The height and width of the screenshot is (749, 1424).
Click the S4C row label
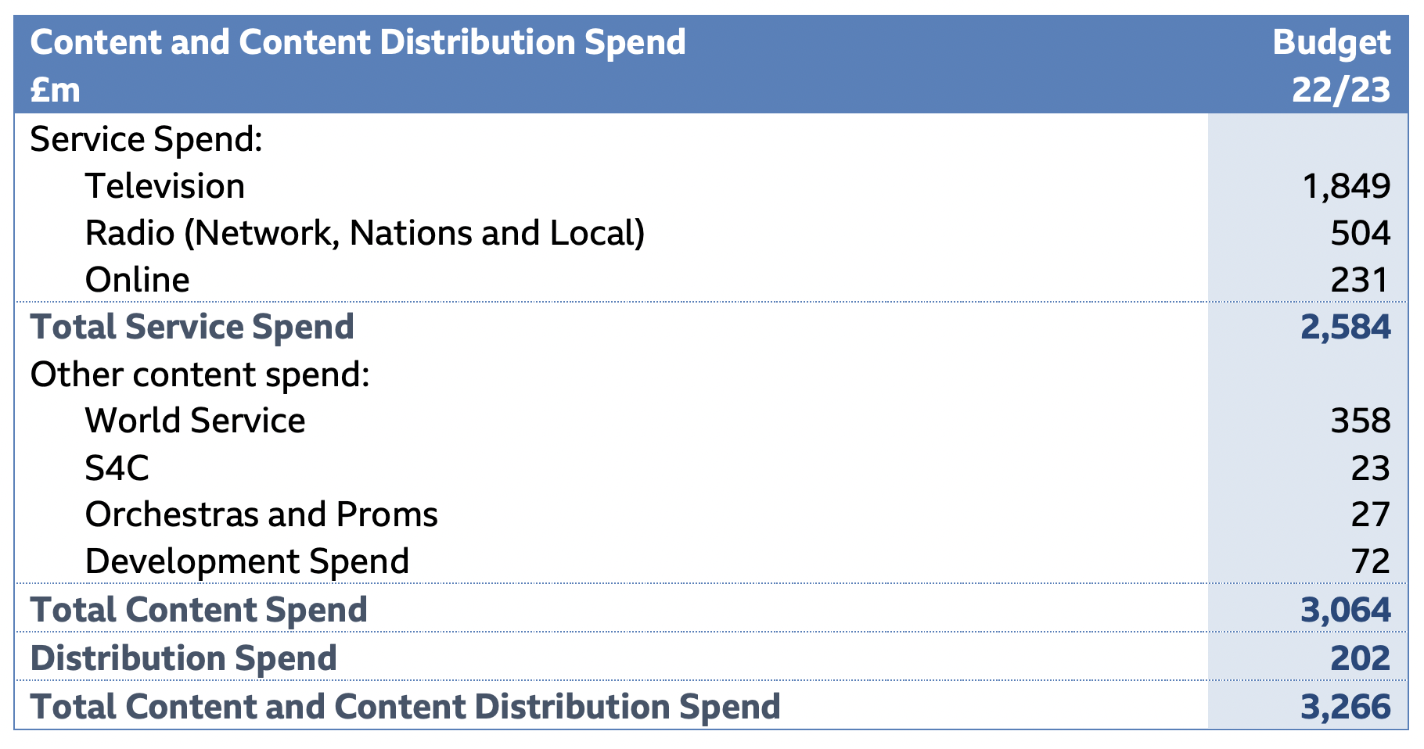pyautogui.click(x=117, y=468)
